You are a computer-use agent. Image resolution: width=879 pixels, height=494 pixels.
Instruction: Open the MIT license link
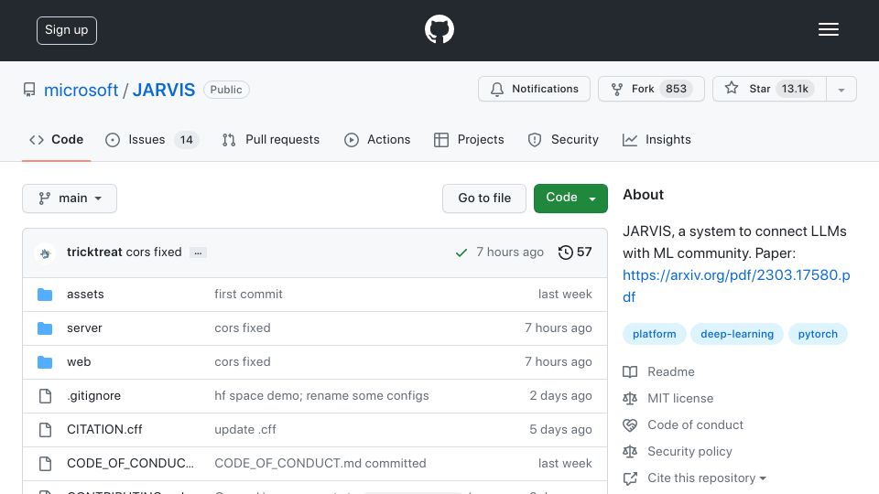click(x=680, y=398)
